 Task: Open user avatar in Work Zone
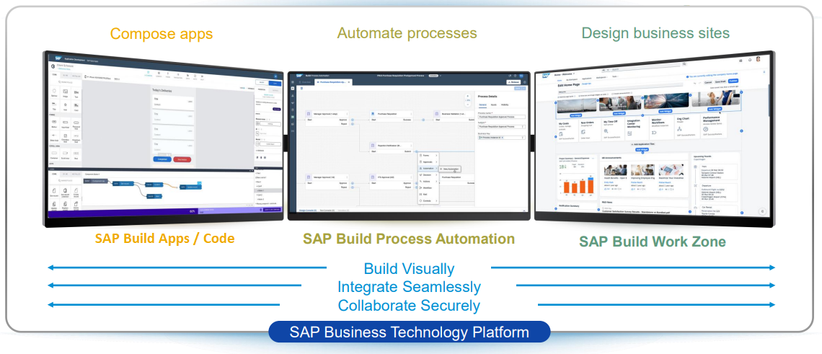point(758,58)
